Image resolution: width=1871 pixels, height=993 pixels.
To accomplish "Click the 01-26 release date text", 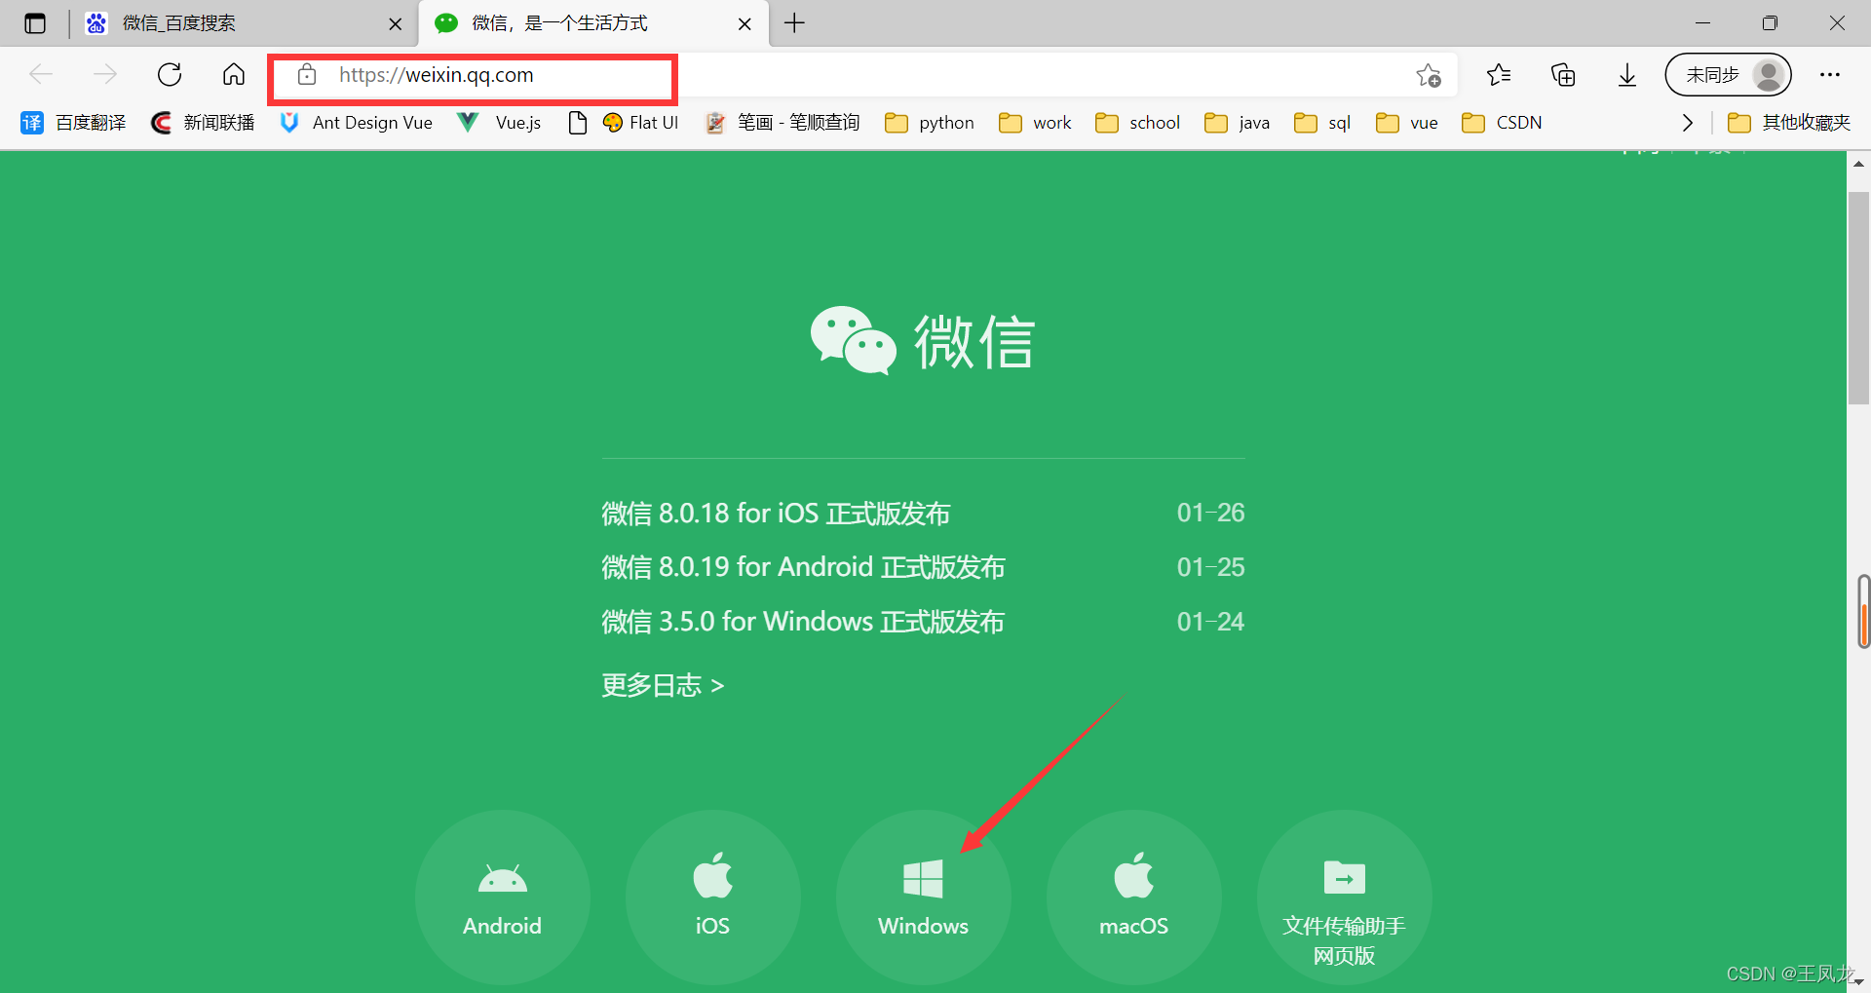I will tap(1210, 513).
